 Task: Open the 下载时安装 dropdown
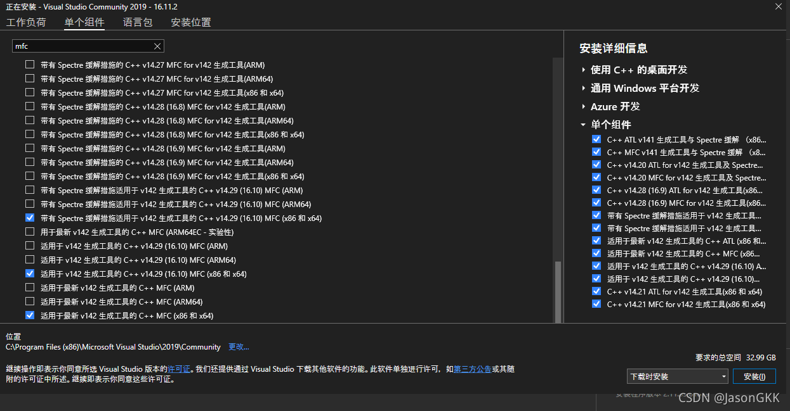tap(677, 376)
